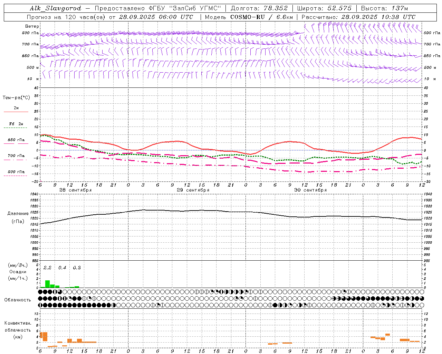Screen dimensions: 442x354
Task: Click the '(мм/3ч.)' precipitation unit label
Action: point(18,265)
